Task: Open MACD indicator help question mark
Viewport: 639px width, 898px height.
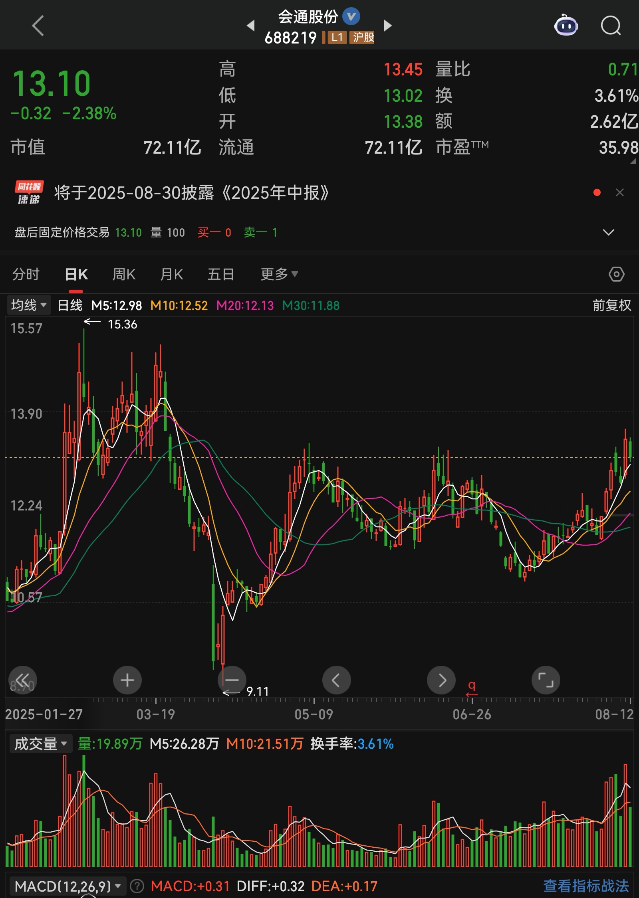Action: click(137, 886)
